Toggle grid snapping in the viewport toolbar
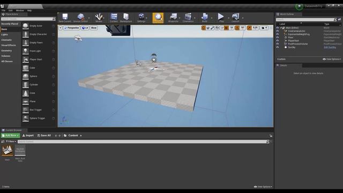The image size is (343, 193). tap(226, 28)
